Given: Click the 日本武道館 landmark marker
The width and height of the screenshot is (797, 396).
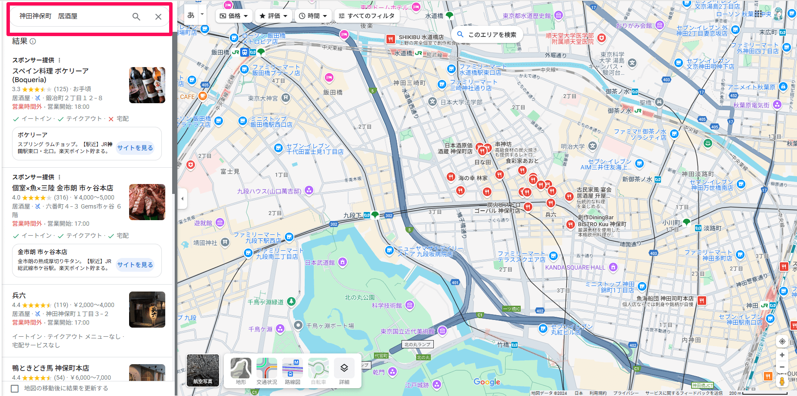Looking at the screenshot, I should pyautogui.click(x=343, y=262).
